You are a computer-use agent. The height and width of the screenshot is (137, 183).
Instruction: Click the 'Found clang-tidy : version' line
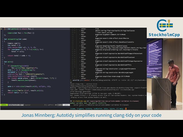(x=83, y=84)
